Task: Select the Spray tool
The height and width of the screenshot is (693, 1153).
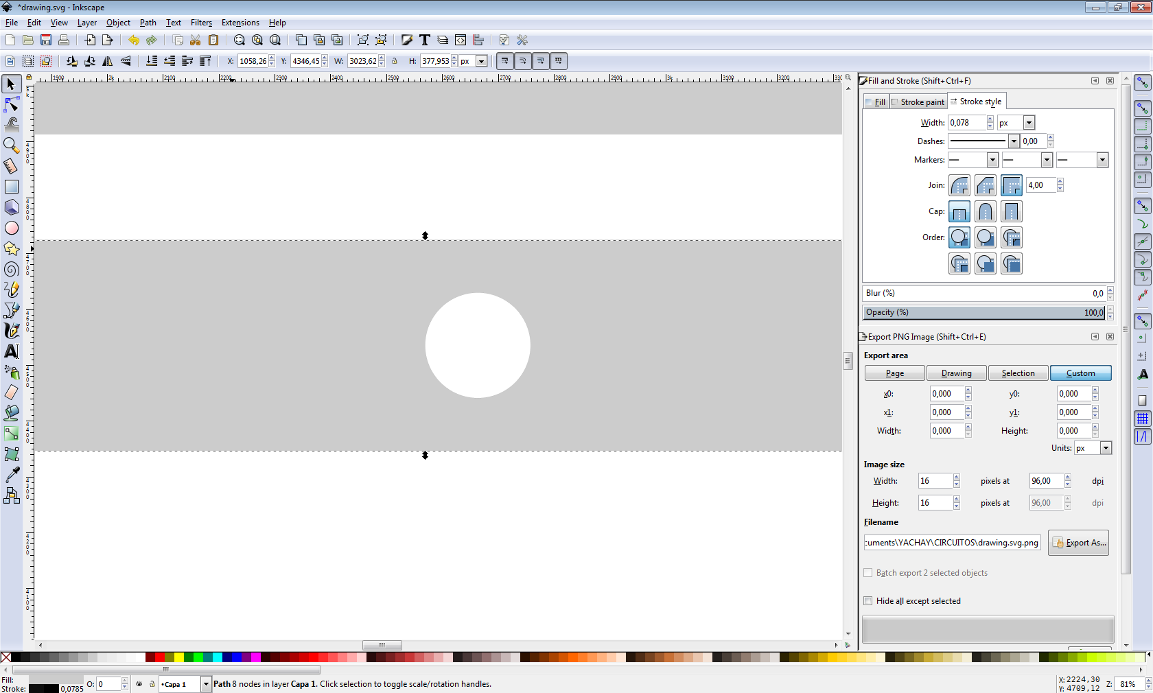Action: (x=11, y=372)
